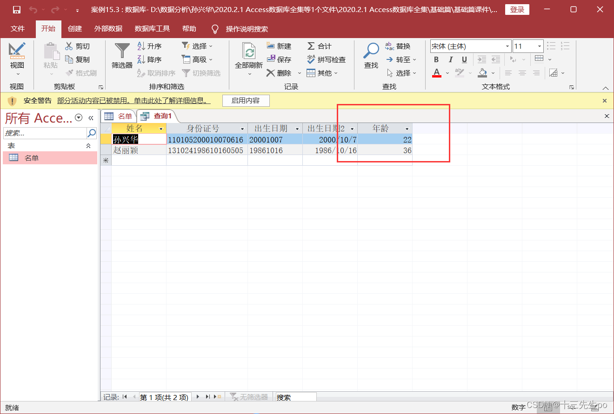614x414 pixels.
Task: Open the 文件 menu
Action: 18,29
